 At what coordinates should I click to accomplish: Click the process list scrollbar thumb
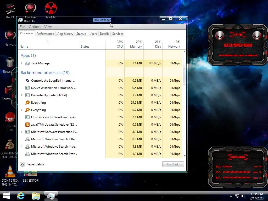(185, 69)
